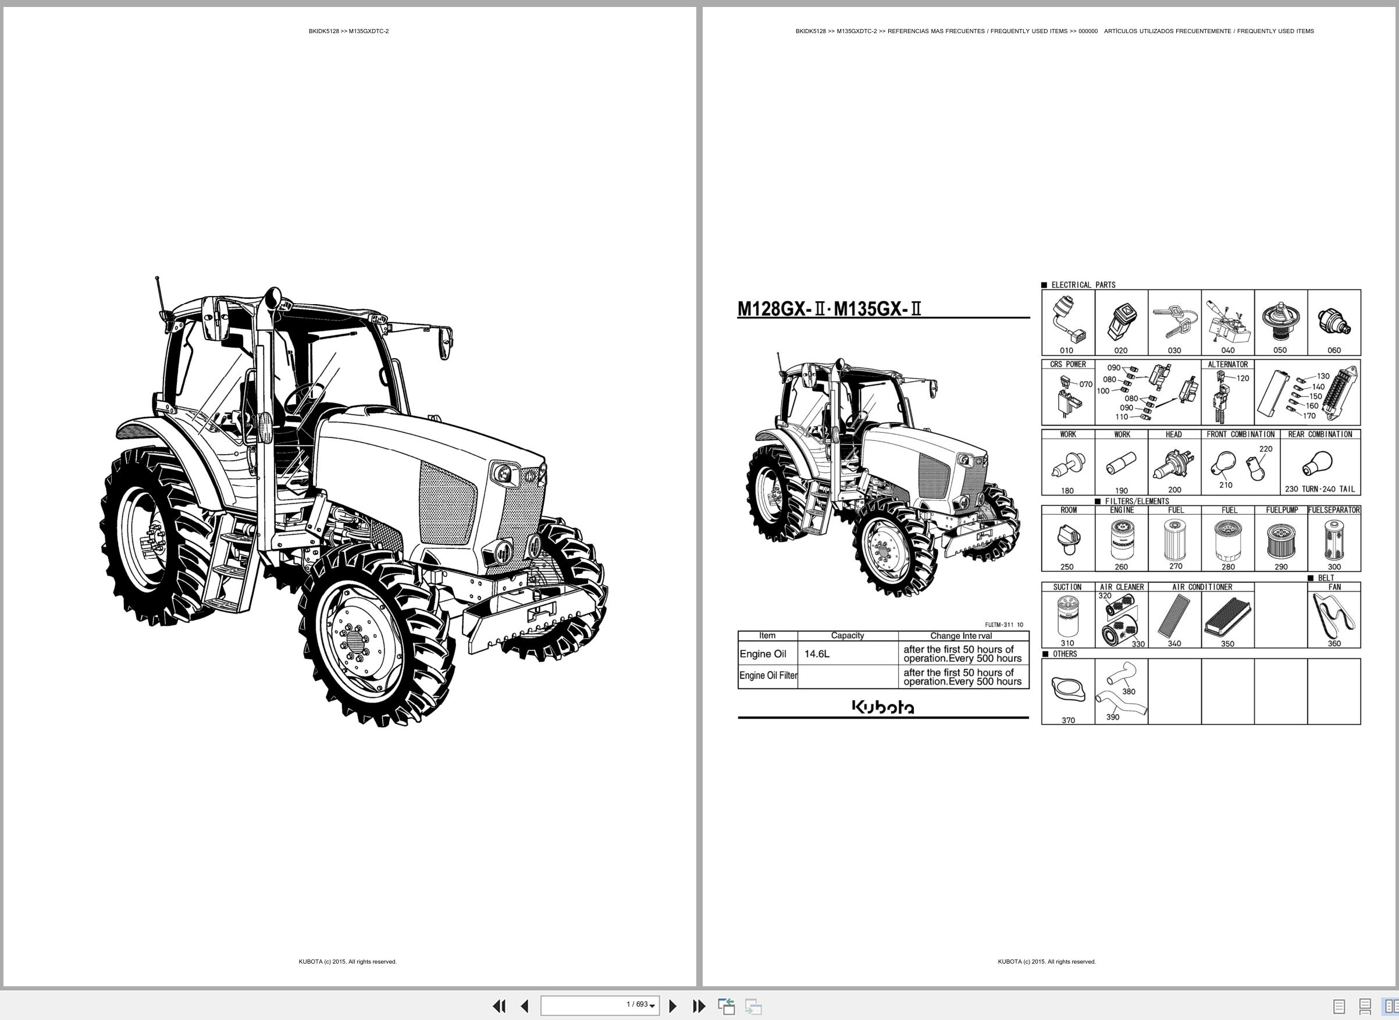Go to the next page
This screenshot has width=1399, height=1020.
[x=673, y=1006]
